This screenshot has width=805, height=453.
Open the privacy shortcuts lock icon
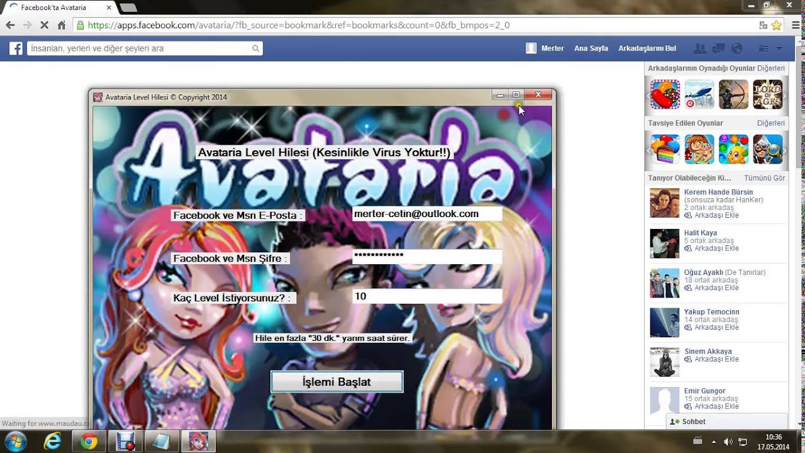click(763, 48)
